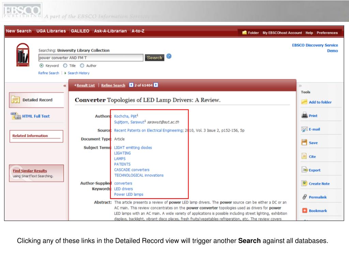Click the Search button
The image size is (349, 262).
(154, 57)
